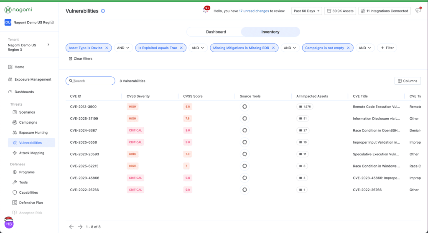Click the Columns button
The height and width of the screenshot is (233, 428).
point(407,81)
